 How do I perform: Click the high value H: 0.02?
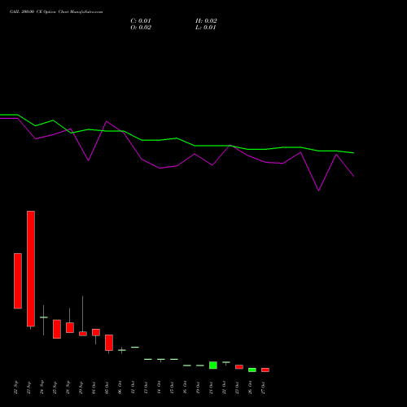click(x=206, y=21)
